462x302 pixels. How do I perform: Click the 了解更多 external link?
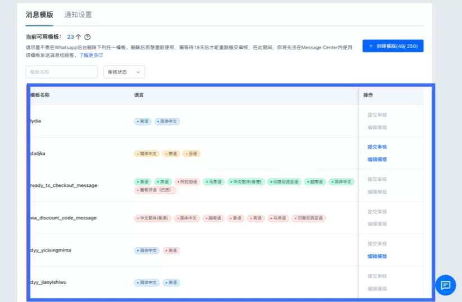point(90,56)
